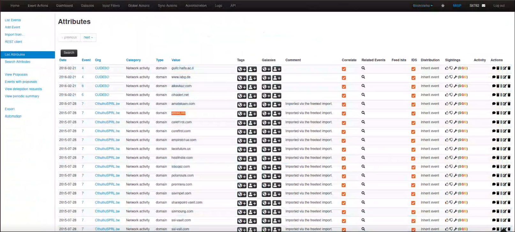Screen dimensions: 515x232
Task: Click thumbs-down sighting for cihaderi.net
Action: pyautogui.click(x=451, y=95)
